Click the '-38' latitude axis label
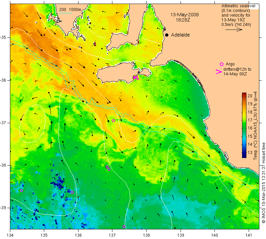The width and height of the screenshot is (266, 239). (3, 165)
